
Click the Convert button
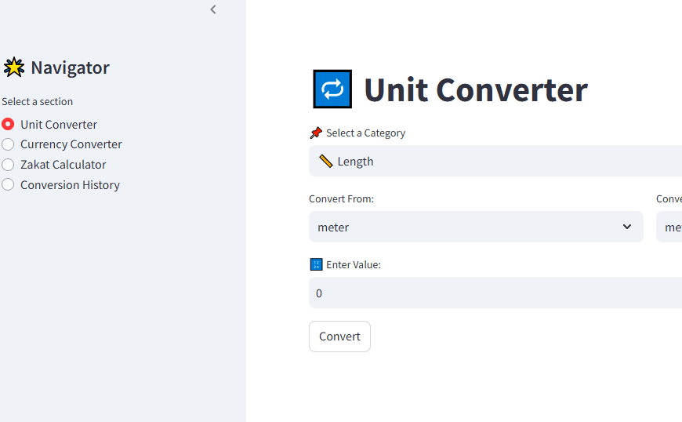339,337
